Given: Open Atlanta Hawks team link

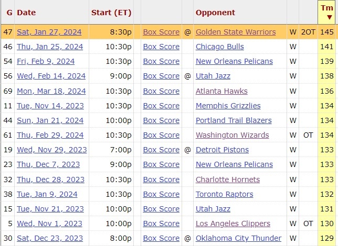Looking at the screenshot, I should click(221, 91).
